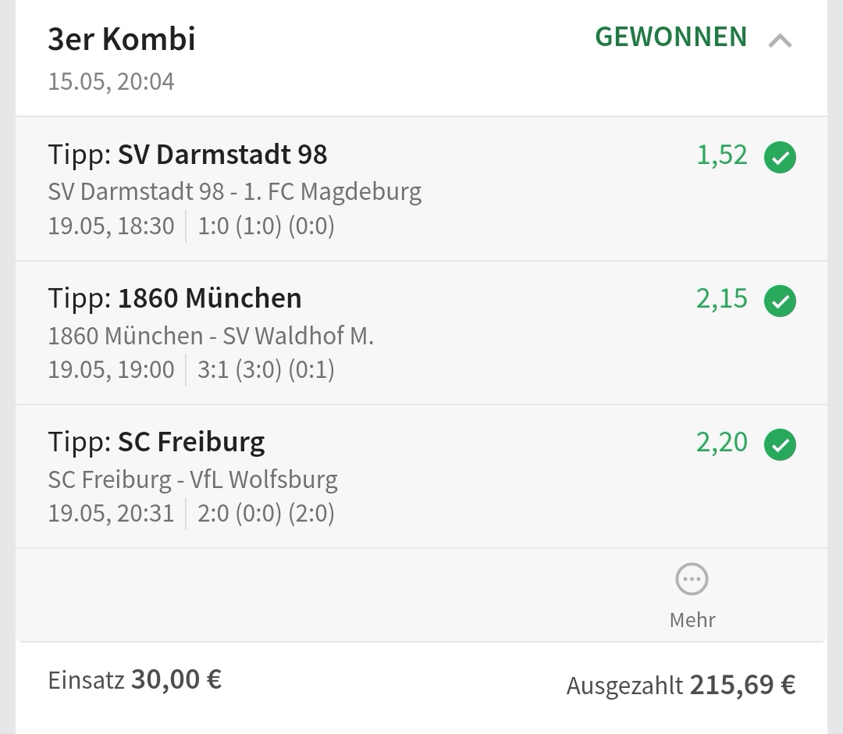The width and height of the screenshot is (843, 734).
Task: Tap the GEWONNEN status label
Action: [x=671, y=37]
